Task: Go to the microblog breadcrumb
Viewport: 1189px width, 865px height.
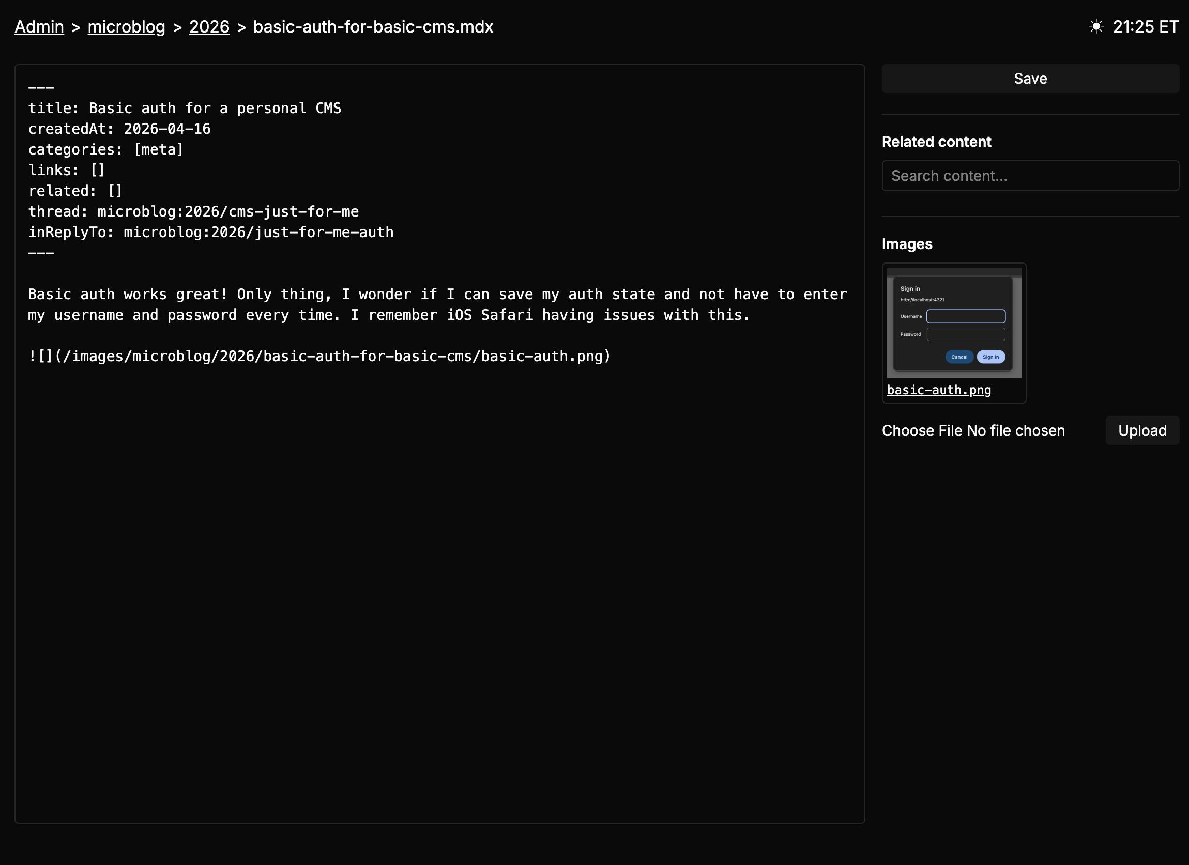Action: click(x=126, y=27)
